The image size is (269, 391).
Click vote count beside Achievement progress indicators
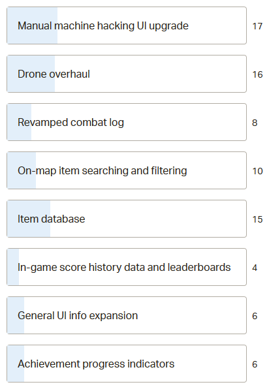255,364
